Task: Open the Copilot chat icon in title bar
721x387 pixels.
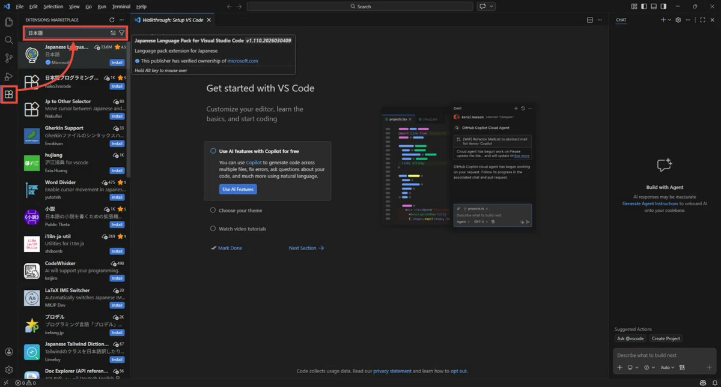Action: [x=482, y=7]
